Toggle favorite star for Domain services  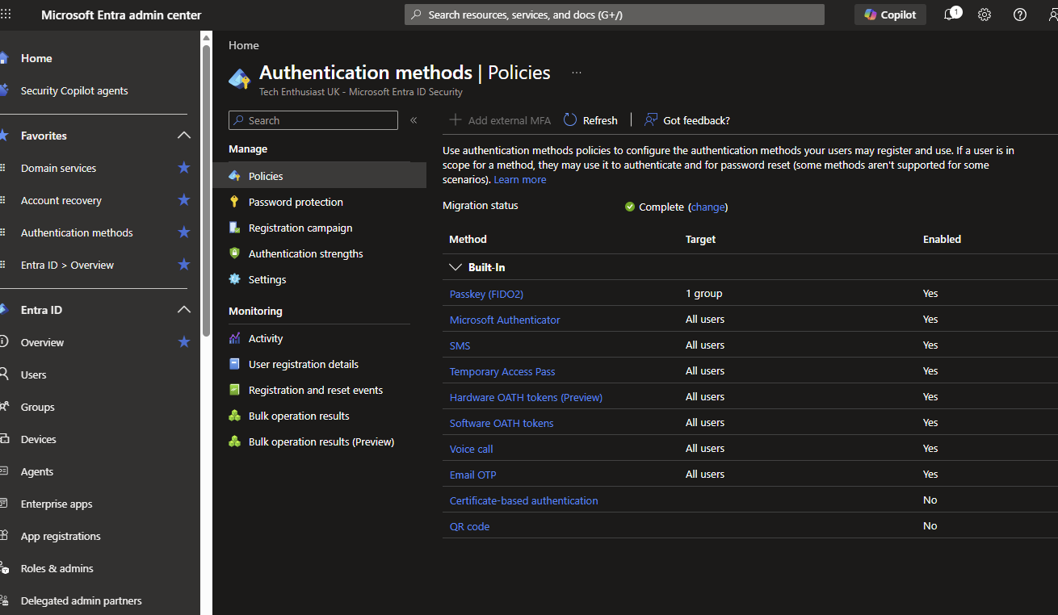(183, 168)
